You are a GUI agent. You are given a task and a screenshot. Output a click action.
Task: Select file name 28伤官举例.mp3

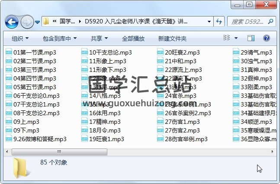[x=186, y=139]
